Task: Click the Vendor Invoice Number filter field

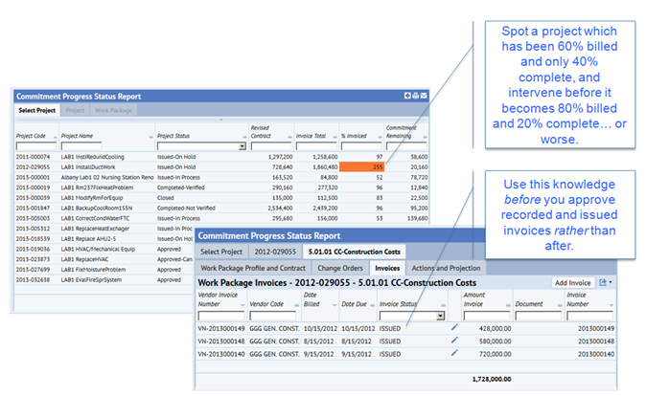Action: pyautogui.click(x=221, y=316)
